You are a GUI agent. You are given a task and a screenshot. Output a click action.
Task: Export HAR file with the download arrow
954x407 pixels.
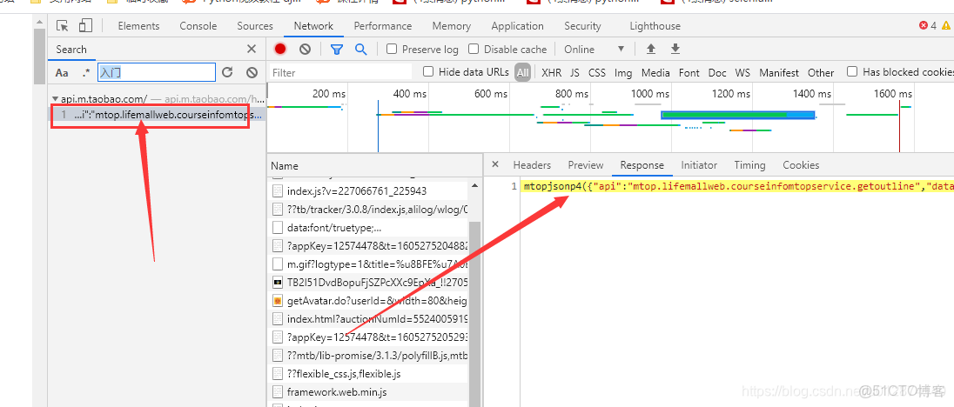[675, 50]
